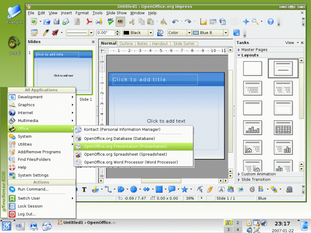Toggle Edit Points mode
Viewport: 311px width, 233px height.
pyautogui.click(x=200, y=190)
